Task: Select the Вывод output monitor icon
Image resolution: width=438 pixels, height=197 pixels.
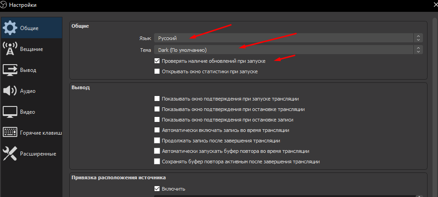Action: pos(10,70)
